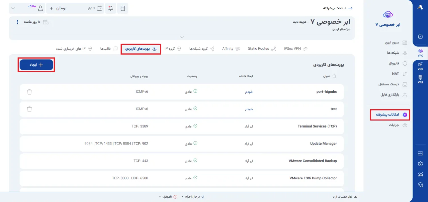The height and width of the screenshot is (202, 428).
Task: Open فایروال in the sidebar
Action: point(398,63)
